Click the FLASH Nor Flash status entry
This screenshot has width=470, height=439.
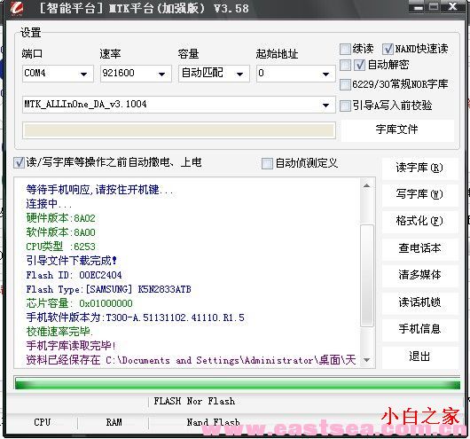tap(194, 401)
